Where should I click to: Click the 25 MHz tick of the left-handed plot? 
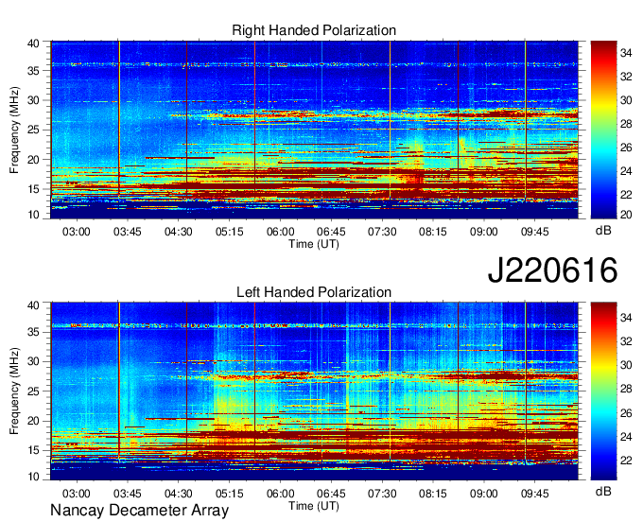(x=33, y=391)
